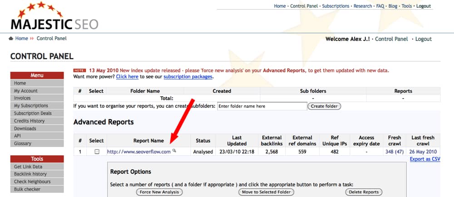Screen dimensions: 454x197
Task: Click the '23/03/10 22:18' last updated cell
Action: (237, 152)
